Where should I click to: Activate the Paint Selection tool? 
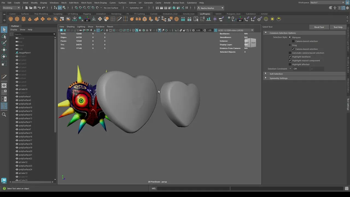click(4, 43)
